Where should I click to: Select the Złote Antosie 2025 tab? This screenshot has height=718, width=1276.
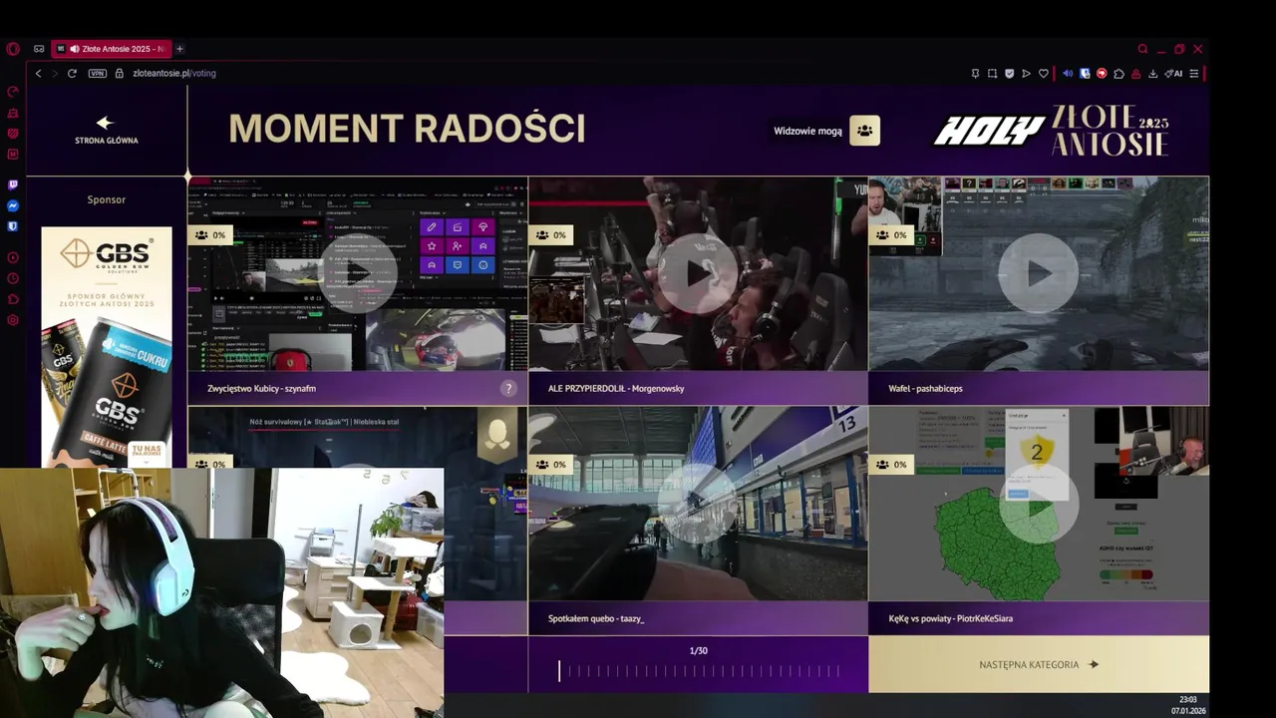click(112, 49)
